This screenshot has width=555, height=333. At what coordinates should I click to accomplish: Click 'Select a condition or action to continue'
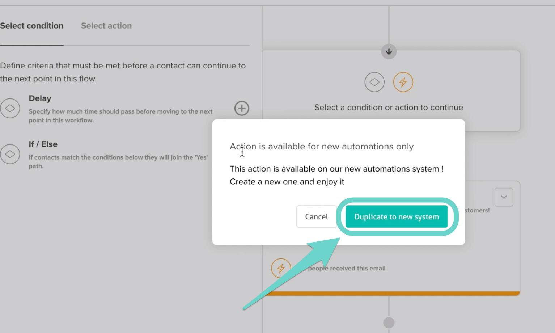pos(389,108)
